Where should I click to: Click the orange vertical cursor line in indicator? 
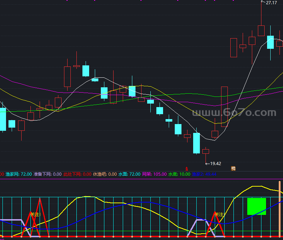pyautogui.click(x=279, y=209)
